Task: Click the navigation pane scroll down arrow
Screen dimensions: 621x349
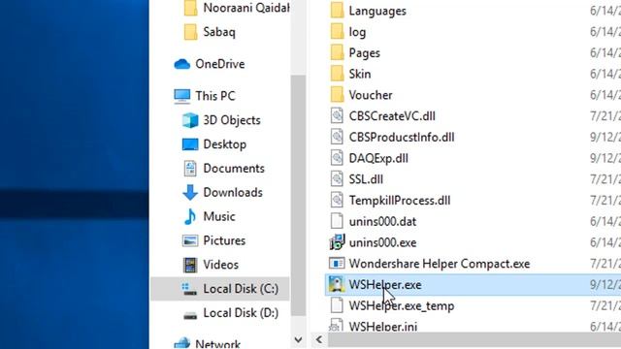Action: (x=298, y=340)
